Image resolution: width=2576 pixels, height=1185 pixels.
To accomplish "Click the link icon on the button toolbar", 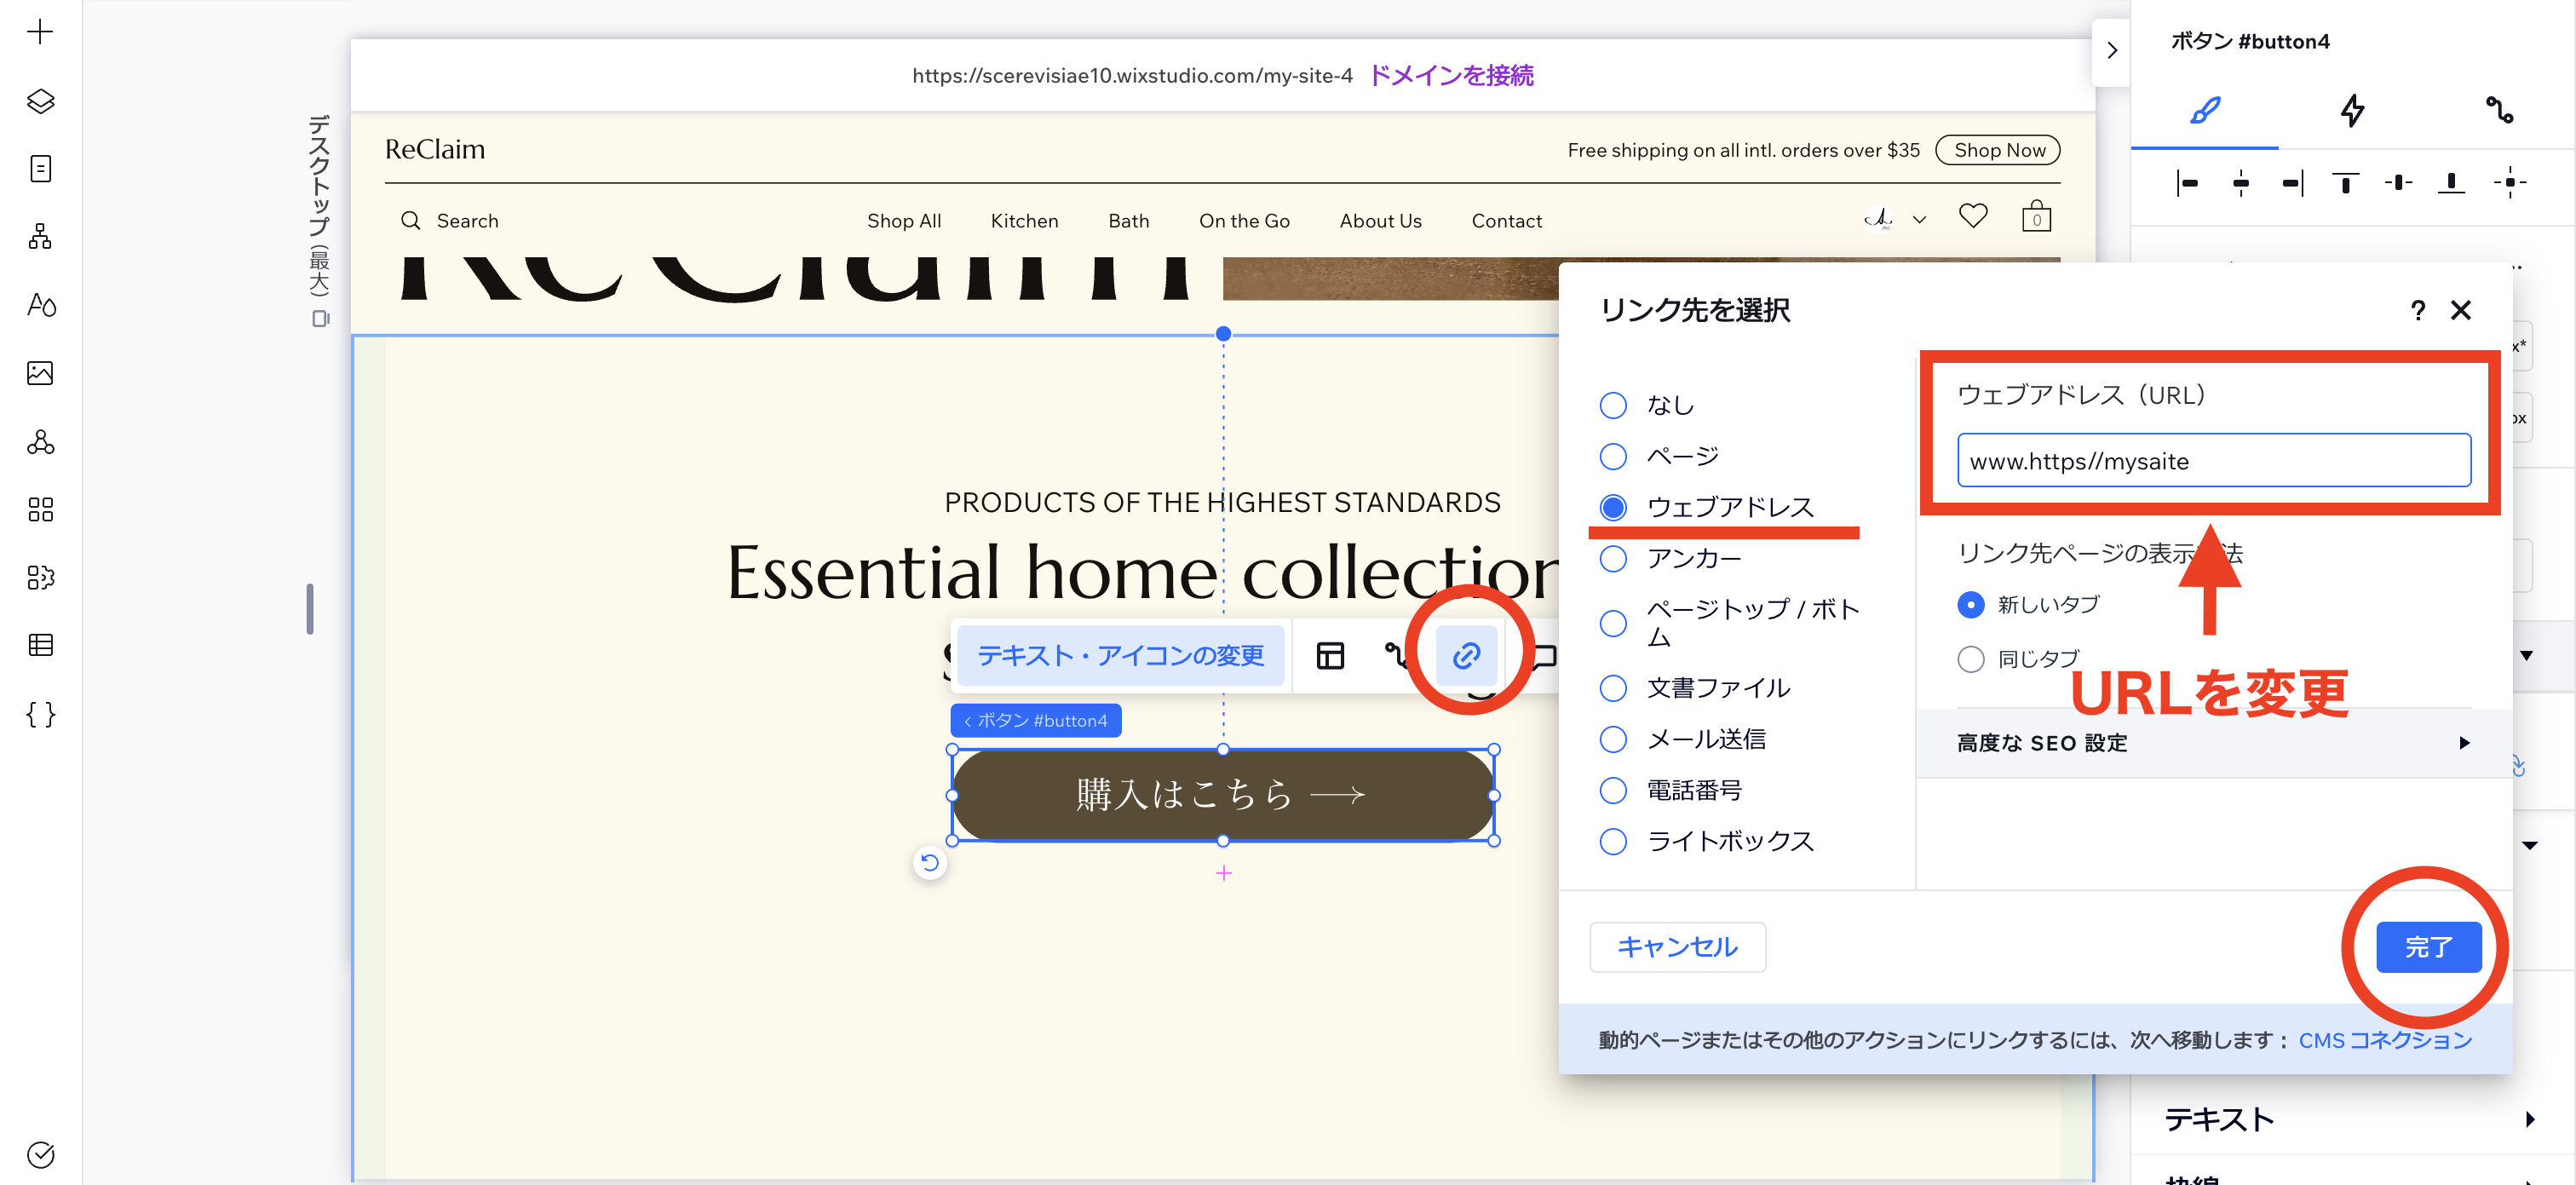I will tap(1466, 655).
